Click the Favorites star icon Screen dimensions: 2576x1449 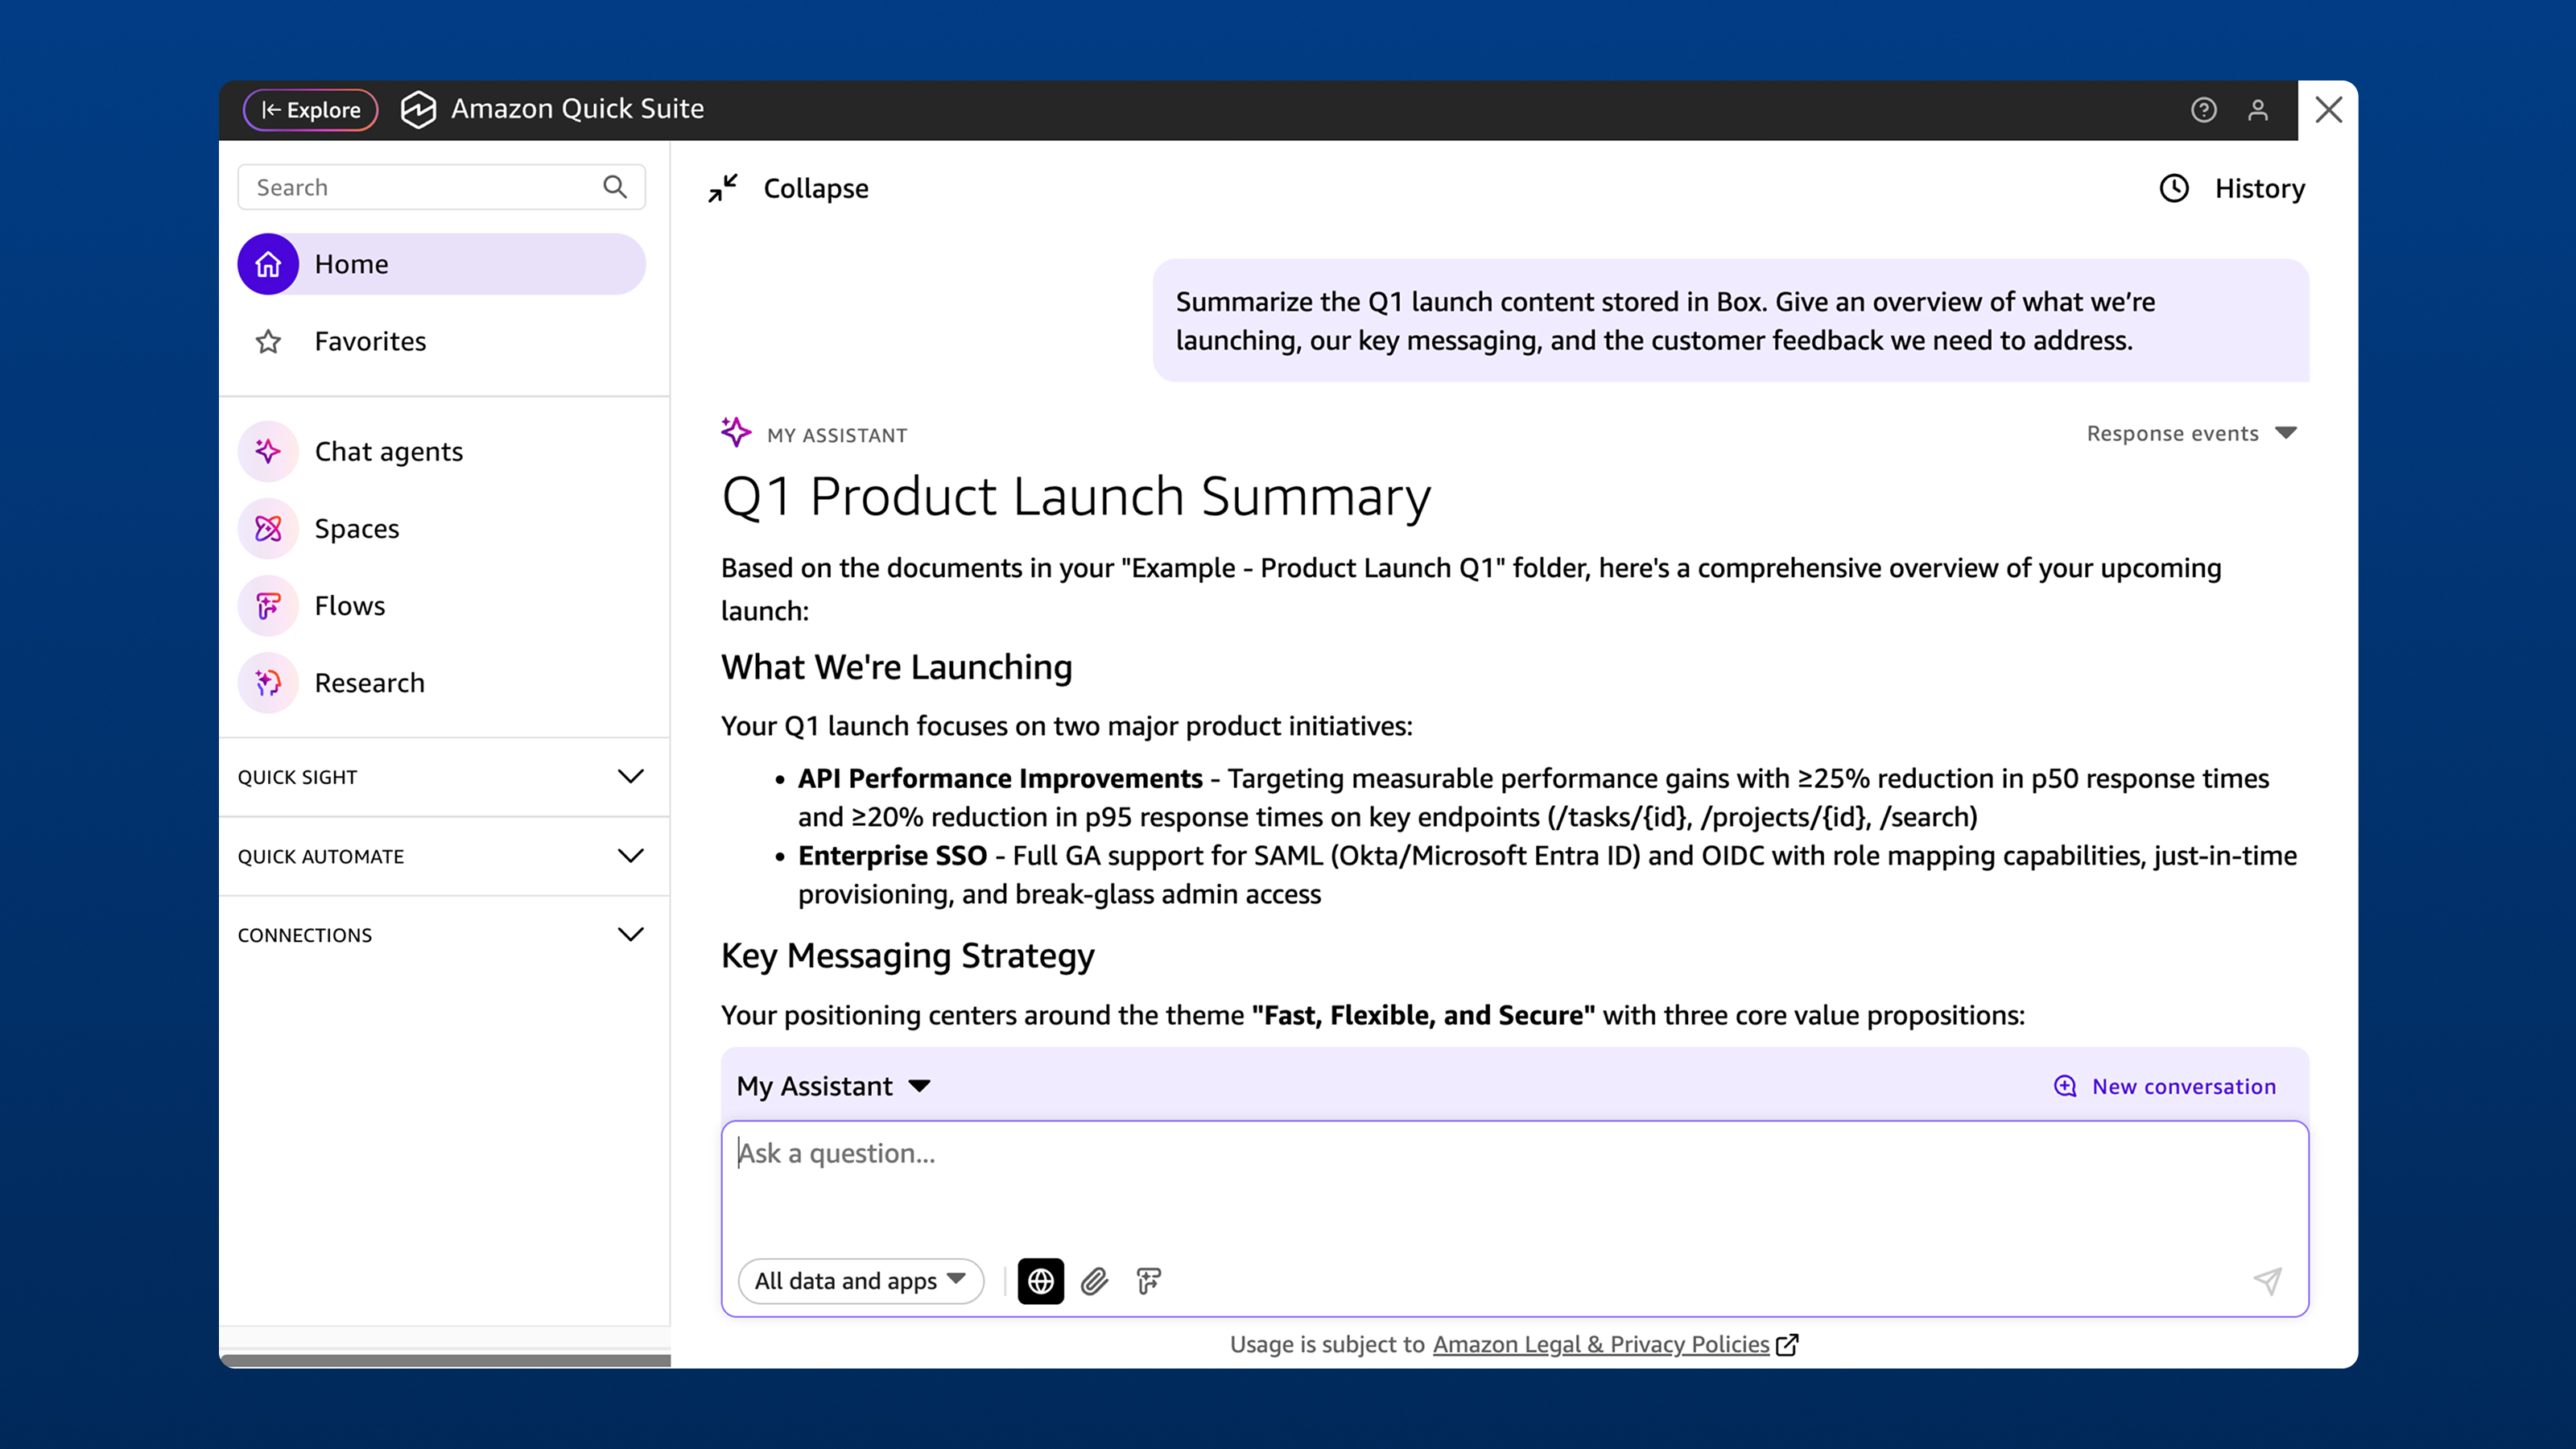coord(268,342)
